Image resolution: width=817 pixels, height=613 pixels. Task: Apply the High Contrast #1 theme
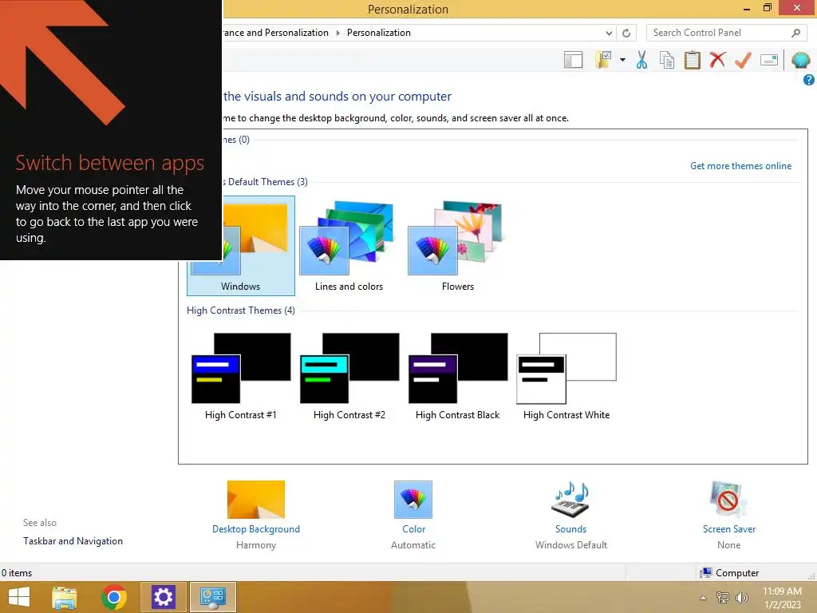click(241, 377)
